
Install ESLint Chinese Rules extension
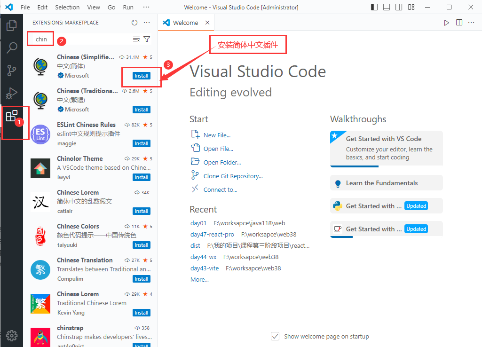pyautogui.click(x=142, y=143)
